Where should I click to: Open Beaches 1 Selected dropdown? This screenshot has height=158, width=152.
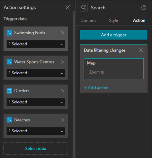tap(36, 131)
